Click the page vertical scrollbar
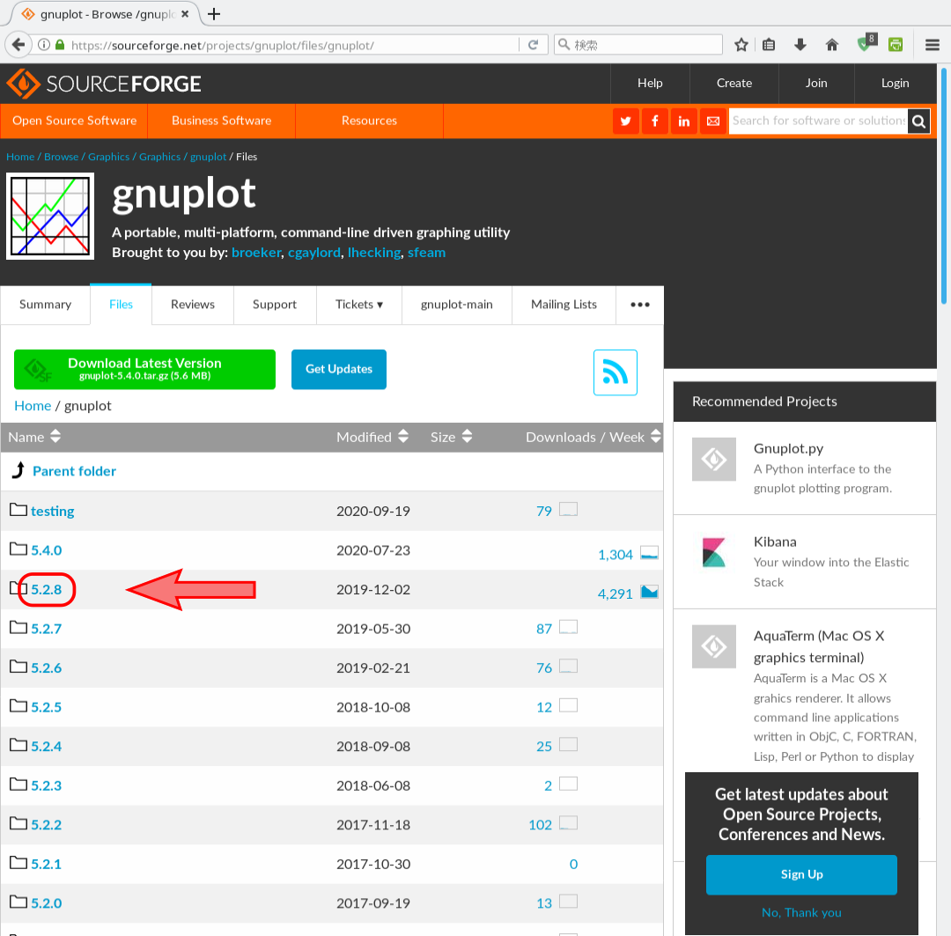 click(944, 186)
